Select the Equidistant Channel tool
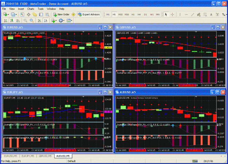Viewport: 228px width, 164px height. (198, 15)
